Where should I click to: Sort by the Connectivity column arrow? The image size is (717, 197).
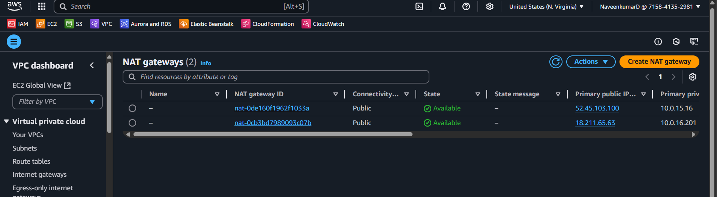[x=406, y=94]
